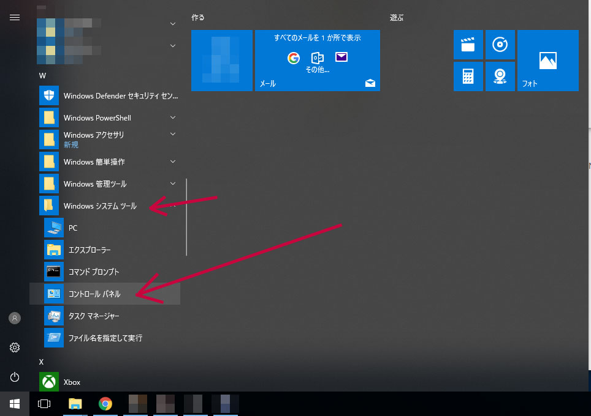Expand first blurred app chevron
This screenshot has width=591, height=416.
tap(173, 24)
